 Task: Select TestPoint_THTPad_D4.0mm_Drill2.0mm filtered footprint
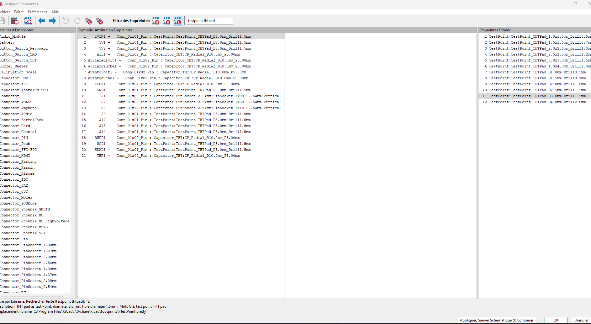pos(537,102)
